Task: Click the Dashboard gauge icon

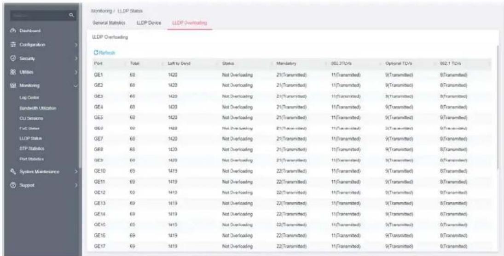Action: 14,31
